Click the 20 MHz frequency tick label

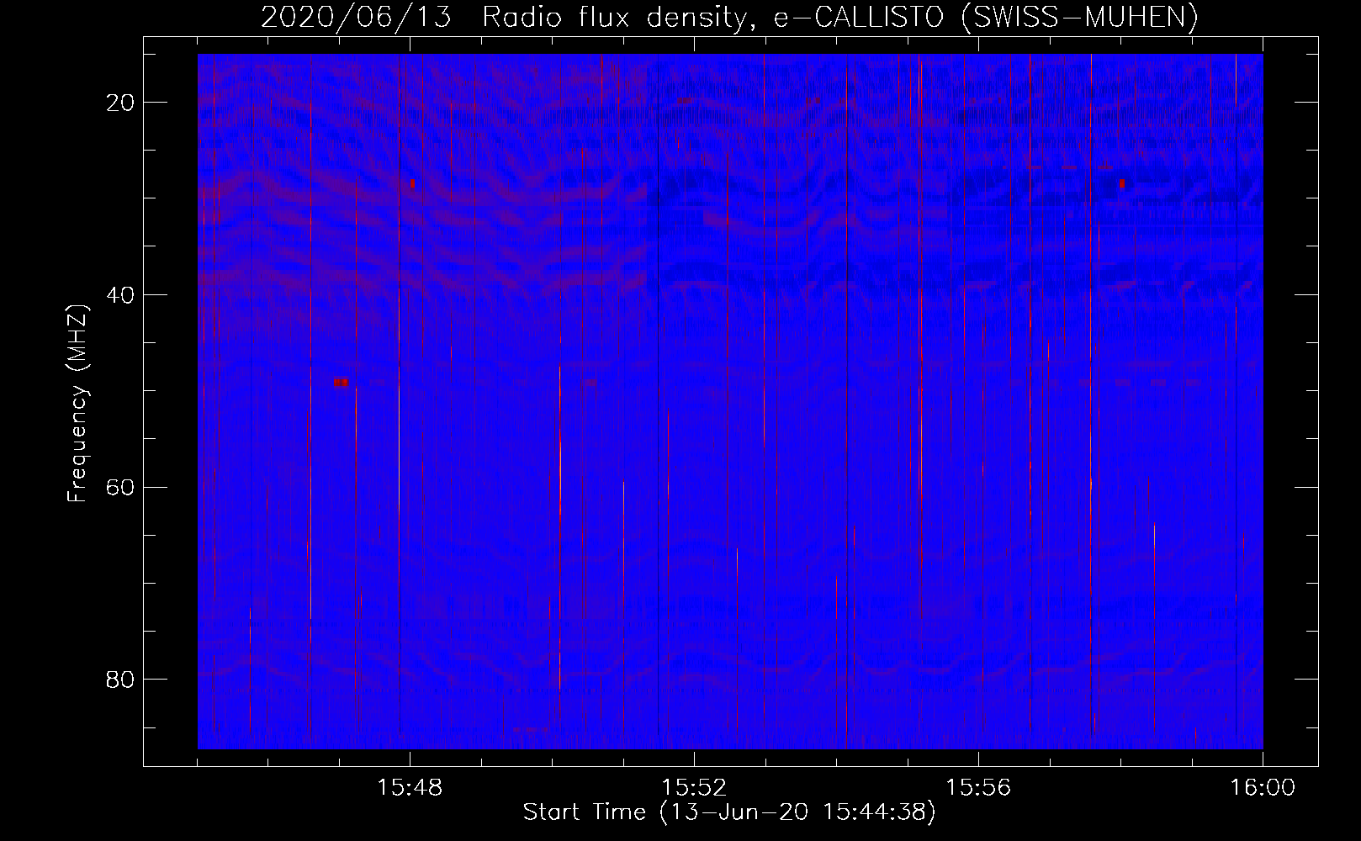(120, 103)
